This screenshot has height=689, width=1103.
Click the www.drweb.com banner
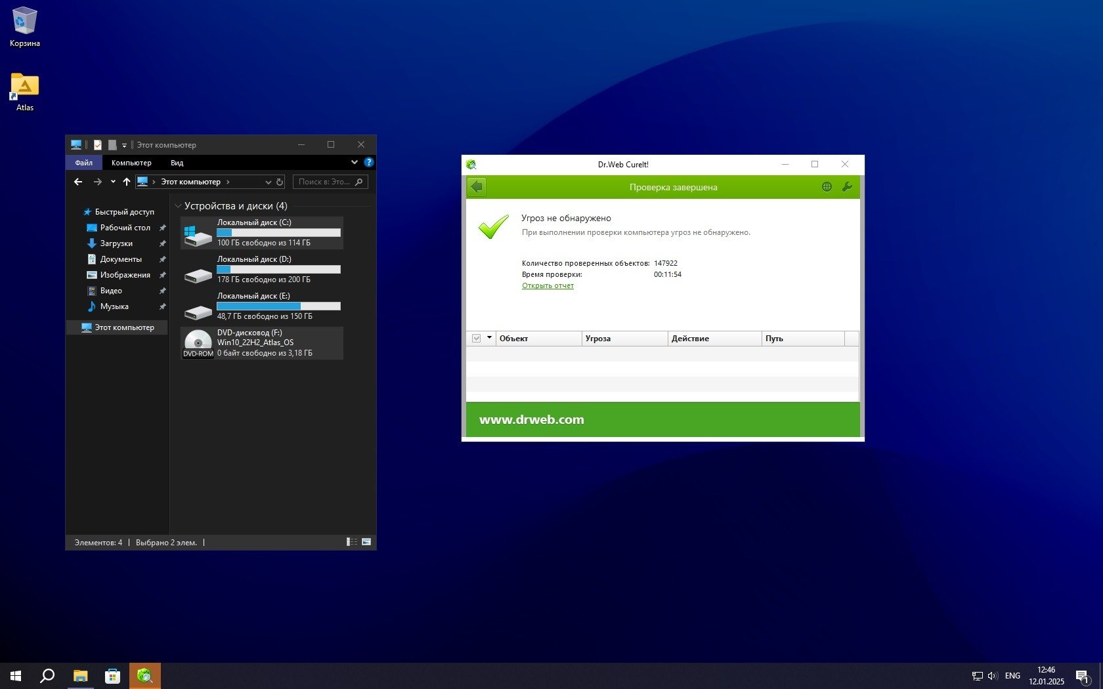(x=531, y=420)
